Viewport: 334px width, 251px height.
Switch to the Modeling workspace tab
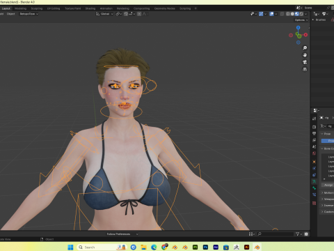pyautogui.click(x=20, y=8)
